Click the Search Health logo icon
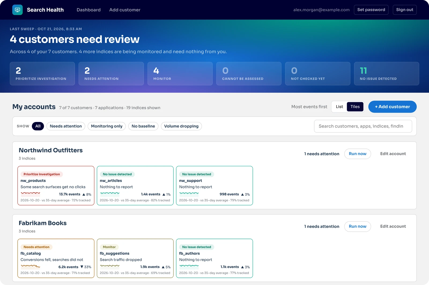 17,10
